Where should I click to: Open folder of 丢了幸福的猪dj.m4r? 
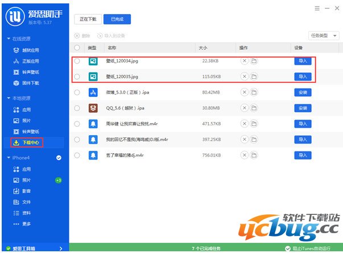[254, 155]
